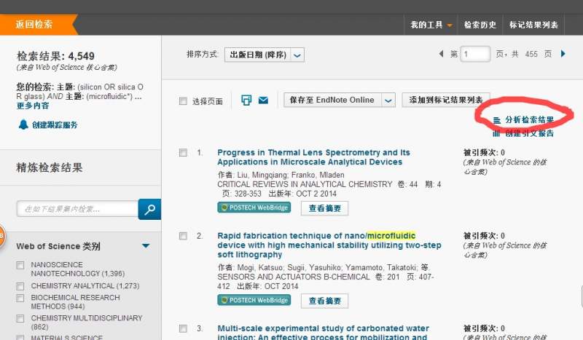
Task: Click 被引频次: 0 for result 1
Action: point(484,152)
